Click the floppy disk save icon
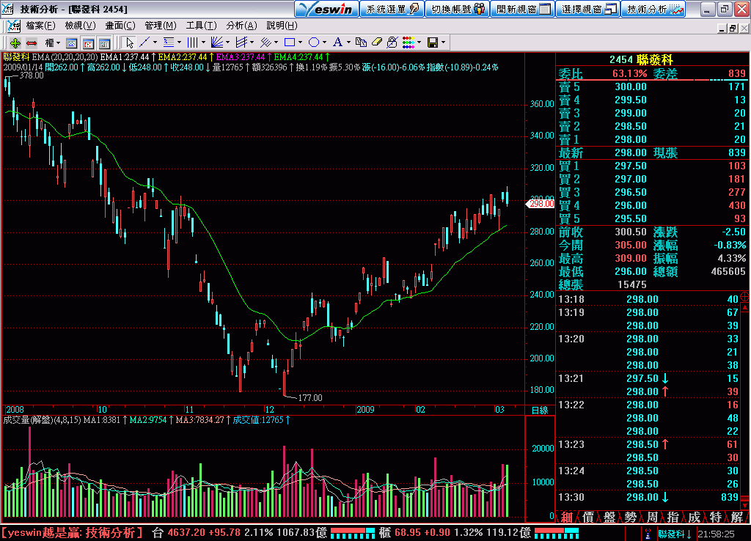The image size is (751, 541). [433, 43]
